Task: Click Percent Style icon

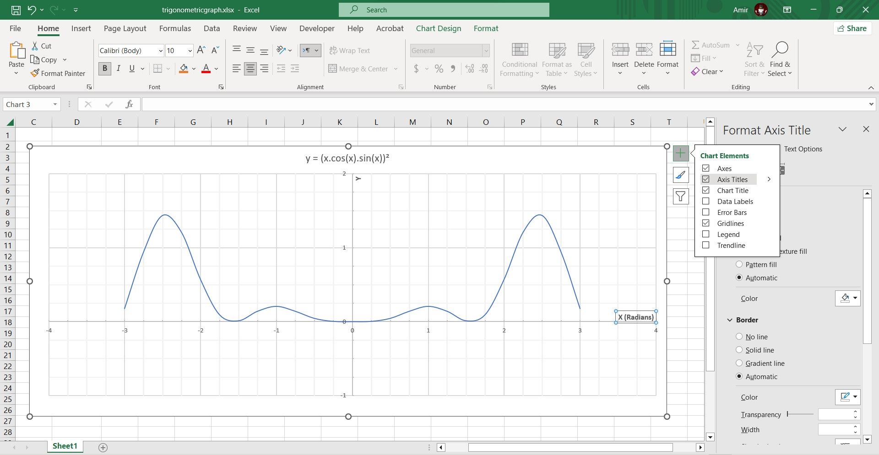Action: (x=439, y=69)
